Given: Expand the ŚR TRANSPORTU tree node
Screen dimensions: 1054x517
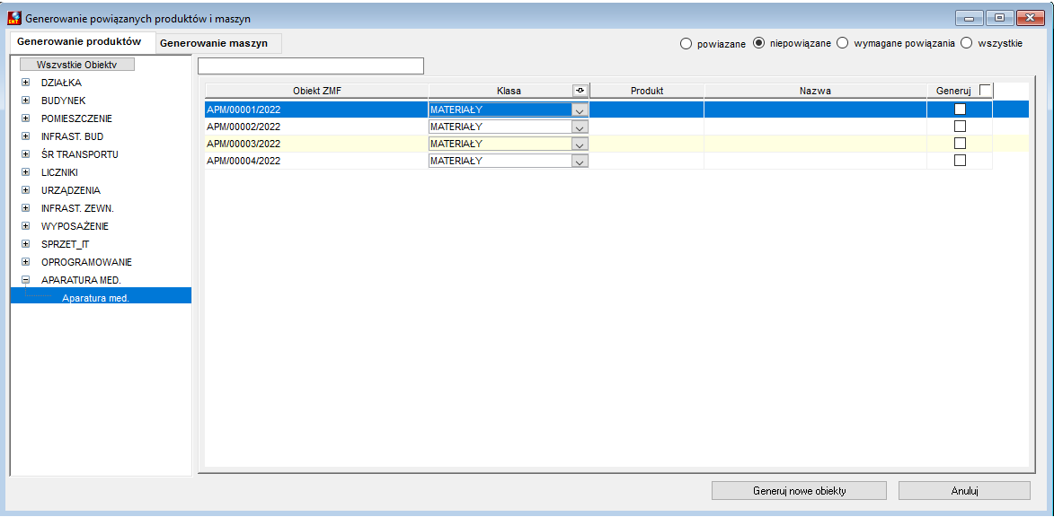Looking at the screenshot, I should (x=25, y=153).
